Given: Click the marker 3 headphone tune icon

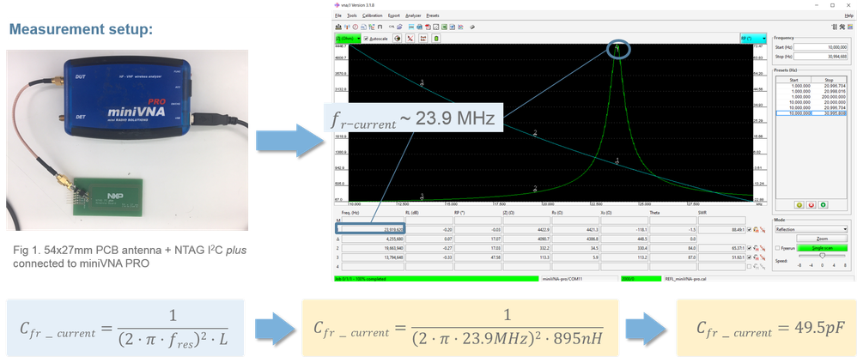Looking at the screenshot, I should [756, 257].
